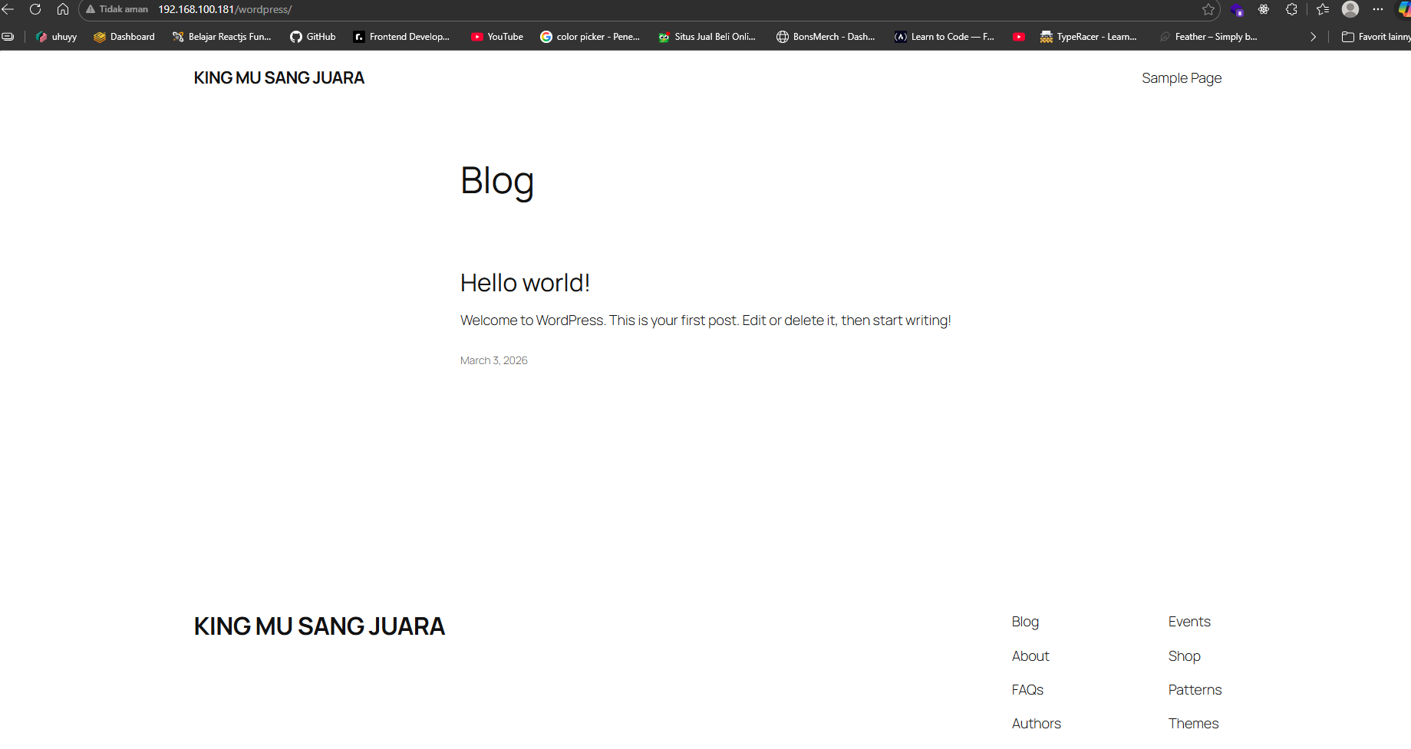
Task: Open the 'BonsMerch - Dash...' bookmark
Action: (x=826, y=37)
